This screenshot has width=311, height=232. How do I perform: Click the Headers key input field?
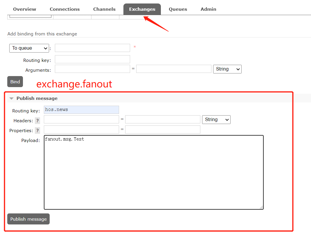(x=81, y=119)
